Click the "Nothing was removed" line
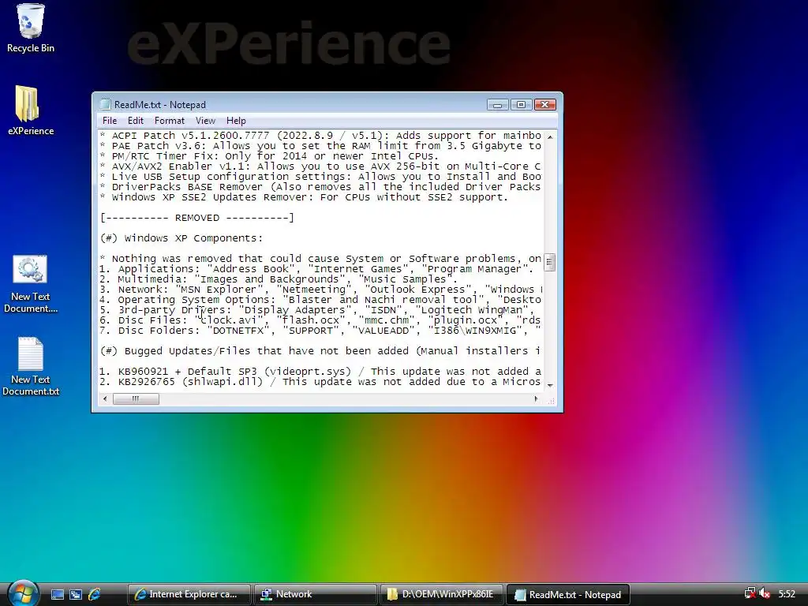 320,259
